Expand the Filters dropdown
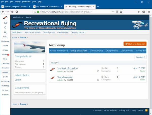152x115 pixels. (x=54, y=63)
